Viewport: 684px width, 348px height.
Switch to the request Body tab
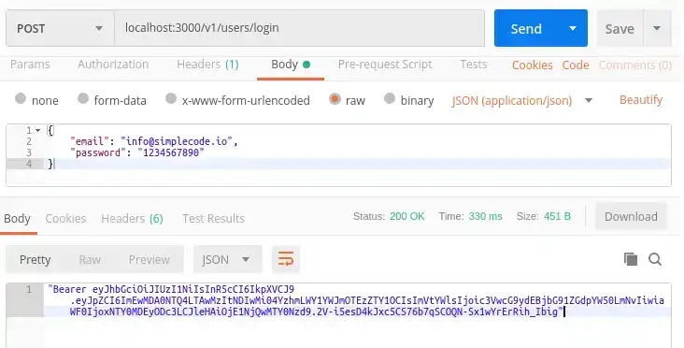tap(291, 65)
